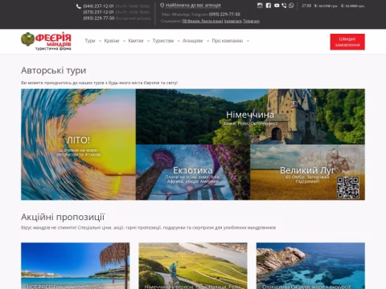
Task: Open the Instagram text link
Action: click(x=233, y=21)
